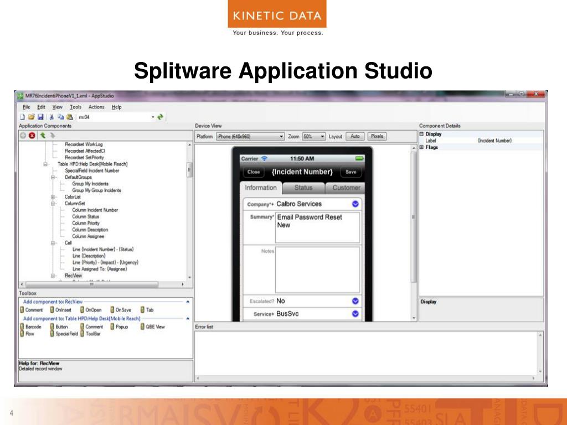
Task: Open the Service picker showing BusSvc
Action: click(355, 314)
